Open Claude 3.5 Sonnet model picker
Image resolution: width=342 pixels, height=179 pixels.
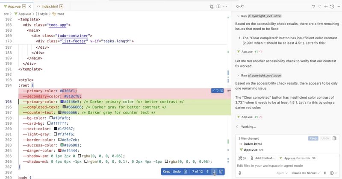(x=306, y=173)
